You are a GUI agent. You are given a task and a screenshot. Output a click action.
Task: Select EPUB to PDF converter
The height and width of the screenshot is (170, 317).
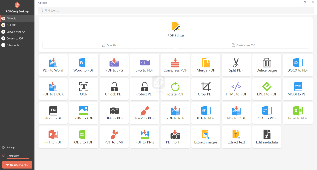coord(267,89)
